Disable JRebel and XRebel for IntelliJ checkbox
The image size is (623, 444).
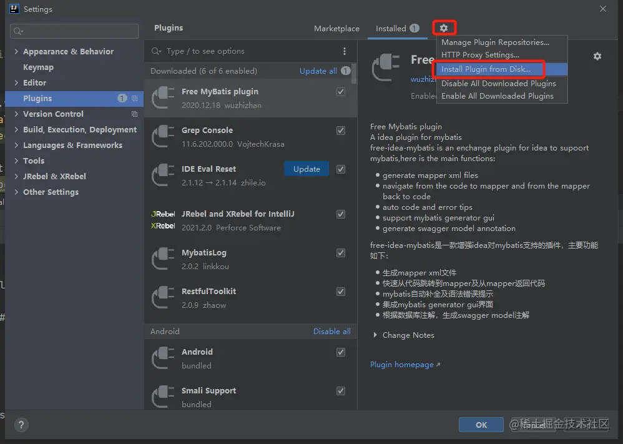[x=341, y=214]
